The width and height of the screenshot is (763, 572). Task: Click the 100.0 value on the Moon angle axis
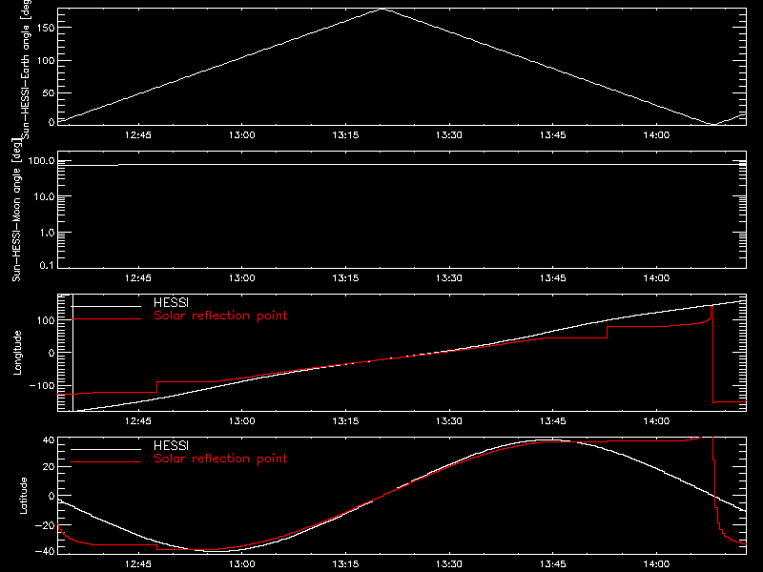click(x=42, y=160)
